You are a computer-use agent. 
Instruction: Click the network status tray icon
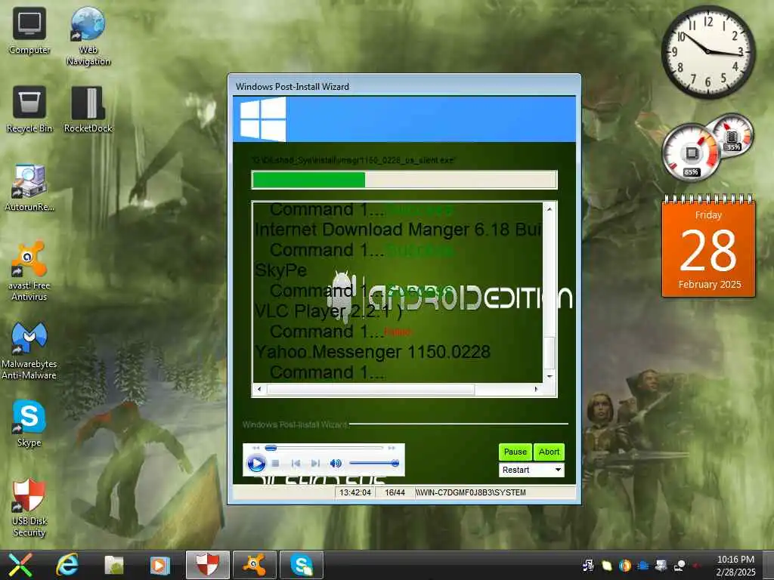coord(680,565)
